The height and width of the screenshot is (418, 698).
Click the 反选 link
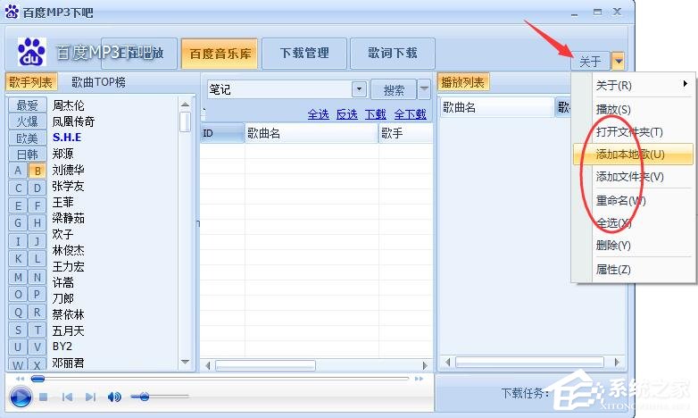(x=347, y=114)
